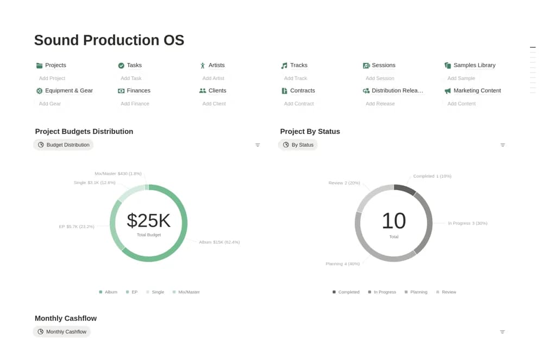
Task: Click the Projects folder icon
Action: click(40, 66)
